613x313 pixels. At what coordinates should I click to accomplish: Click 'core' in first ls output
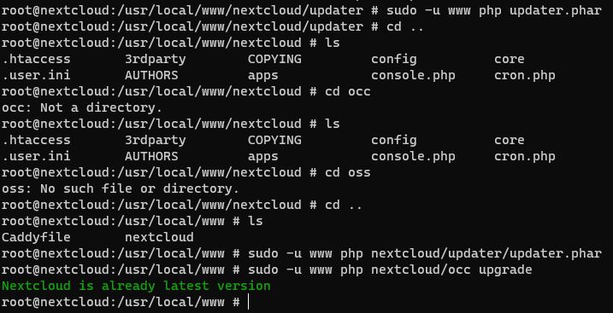click(x=509, y=59)
